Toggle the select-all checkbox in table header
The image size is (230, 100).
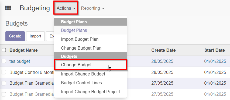coord(4,50)
